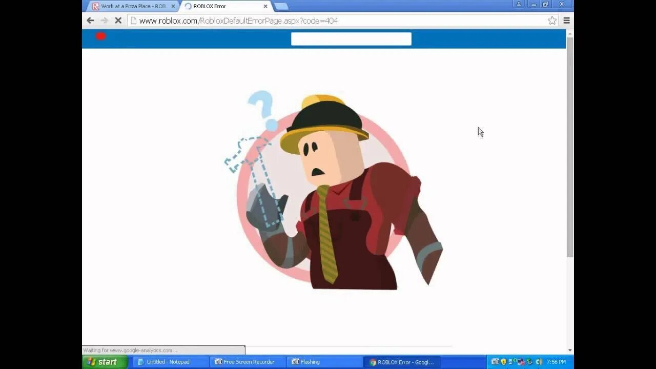Click the safely remove hardware tray icon
Viewport: 656px width, 369px height.
pyautogui.click(x=530, y=362)
